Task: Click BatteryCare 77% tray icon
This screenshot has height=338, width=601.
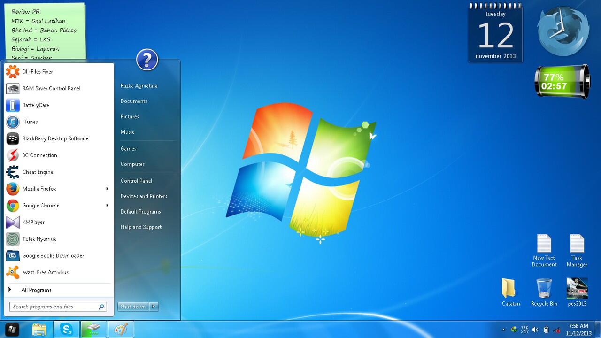Action: pos(524,330)
